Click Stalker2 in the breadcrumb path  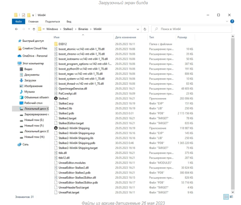(68, 29)
